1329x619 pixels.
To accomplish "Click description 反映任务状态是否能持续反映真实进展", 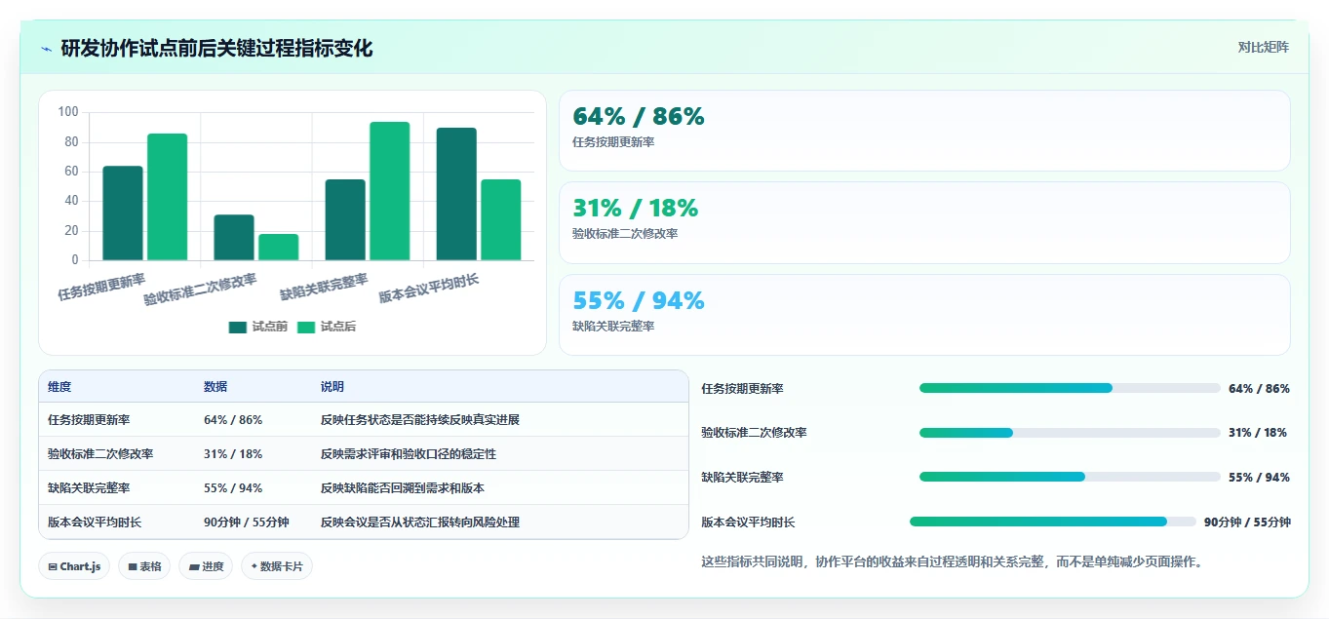I will click(x=420, y=420).
